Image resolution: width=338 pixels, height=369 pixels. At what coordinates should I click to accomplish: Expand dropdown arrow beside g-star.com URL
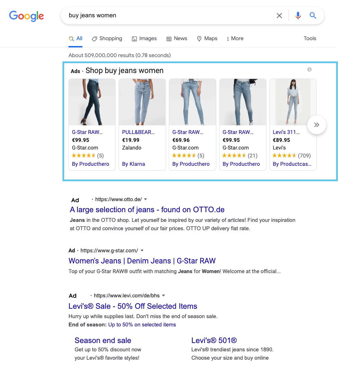point(142,251)
